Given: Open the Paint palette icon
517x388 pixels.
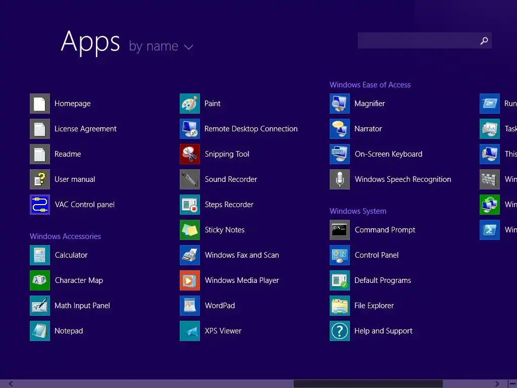Looking at the screenshot, I should point(190,104).
